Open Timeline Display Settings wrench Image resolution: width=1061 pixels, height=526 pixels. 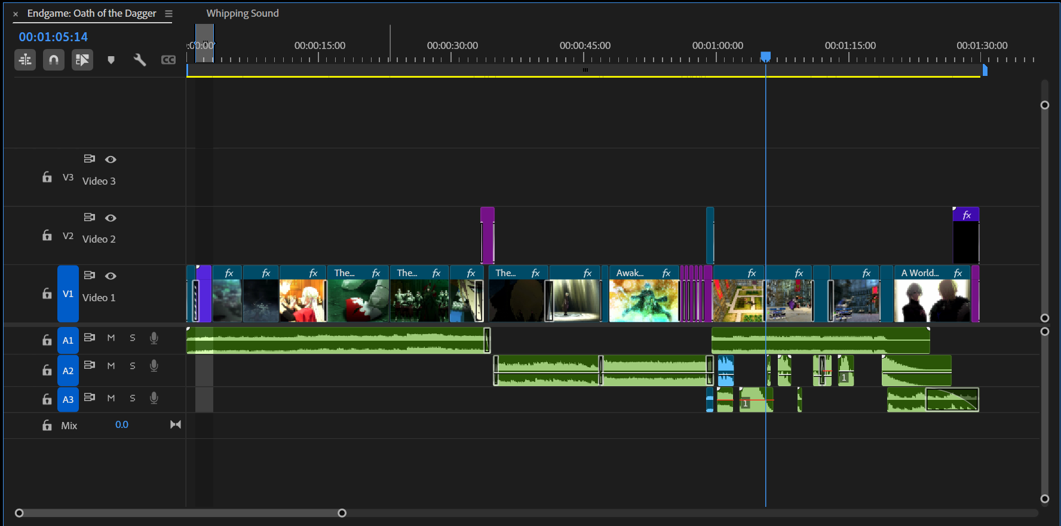point(140,60)
